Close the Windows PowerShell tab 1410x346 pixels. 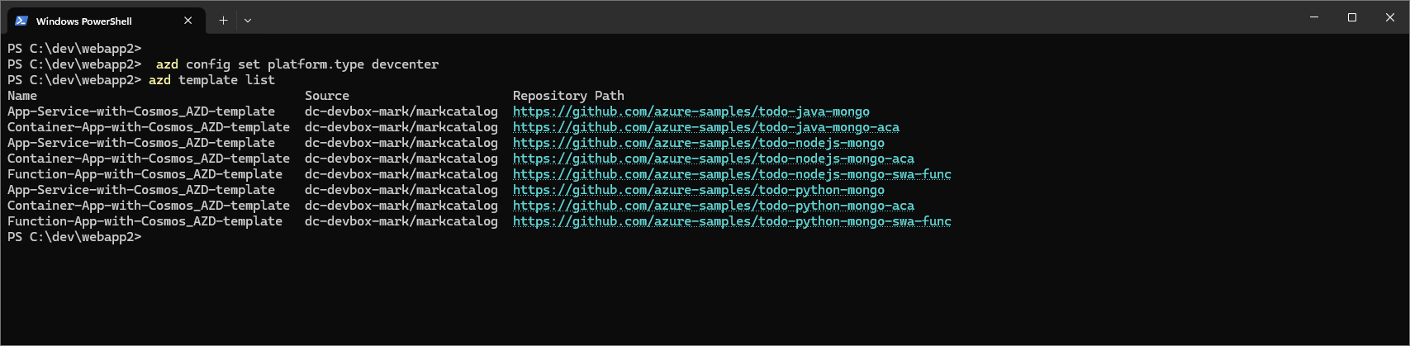[188, 21]
